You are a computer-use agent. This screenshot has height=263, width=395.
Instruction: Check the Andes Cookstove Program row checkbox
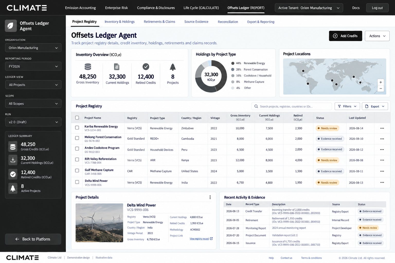pyautogui.click(x=77, y=149)
